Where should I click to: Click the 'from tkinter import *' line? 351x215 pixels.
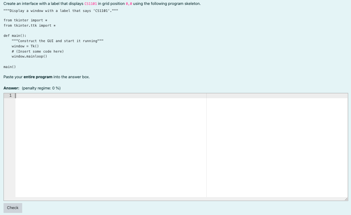25,20
